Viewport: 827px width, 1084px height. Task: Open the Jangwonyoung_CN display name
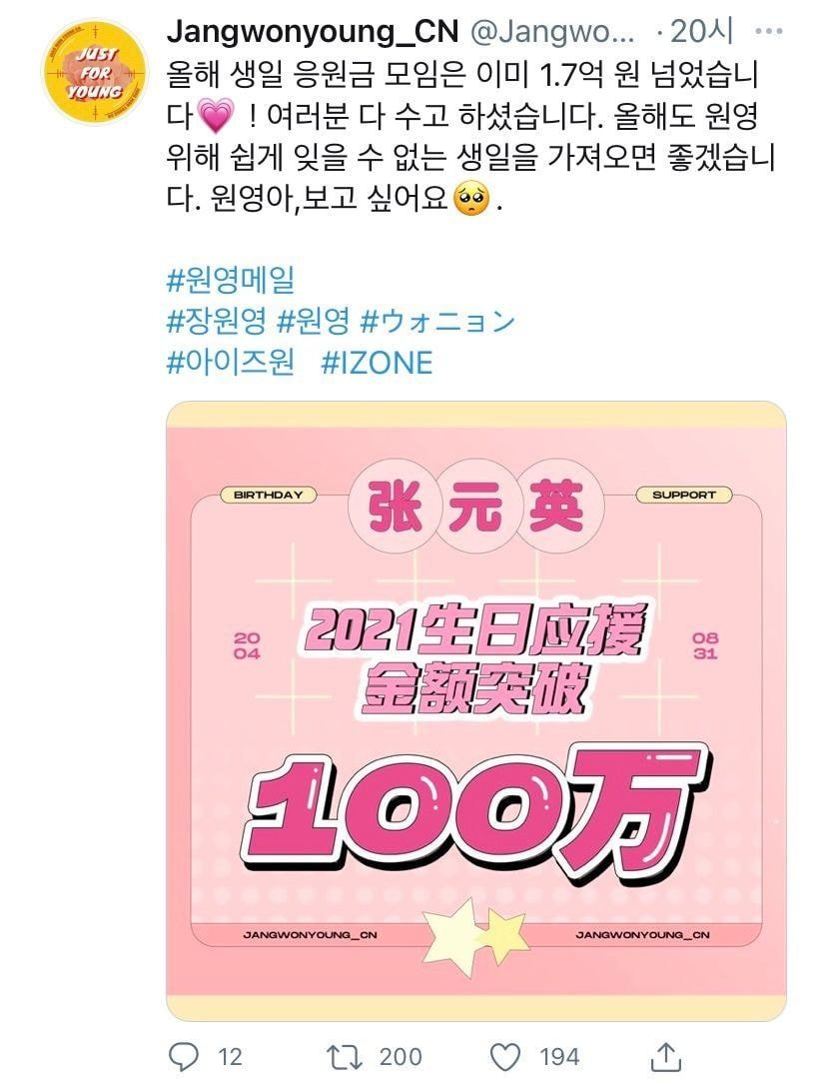313,31
